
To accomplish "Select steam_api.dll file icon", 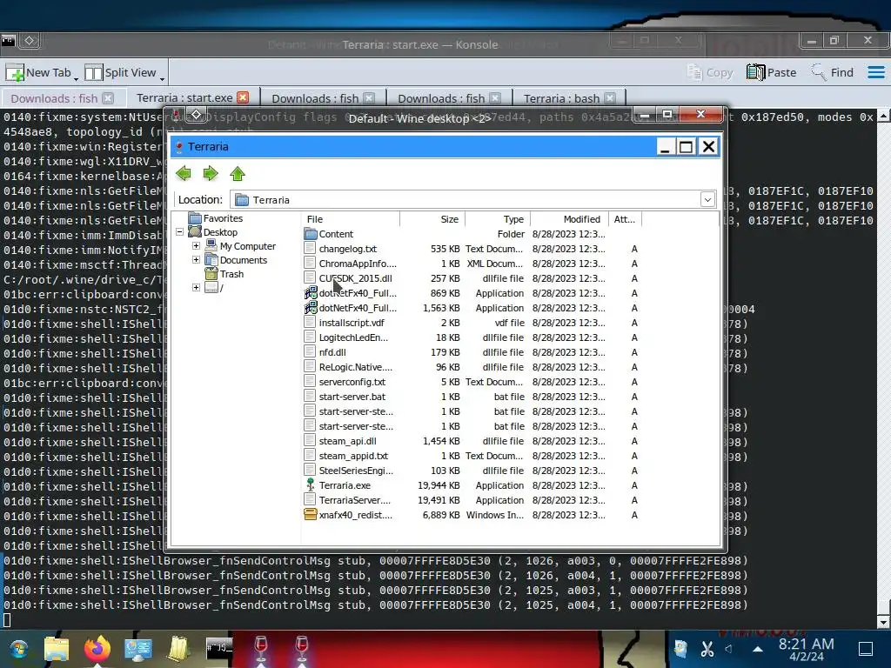I will pos(310,440).
